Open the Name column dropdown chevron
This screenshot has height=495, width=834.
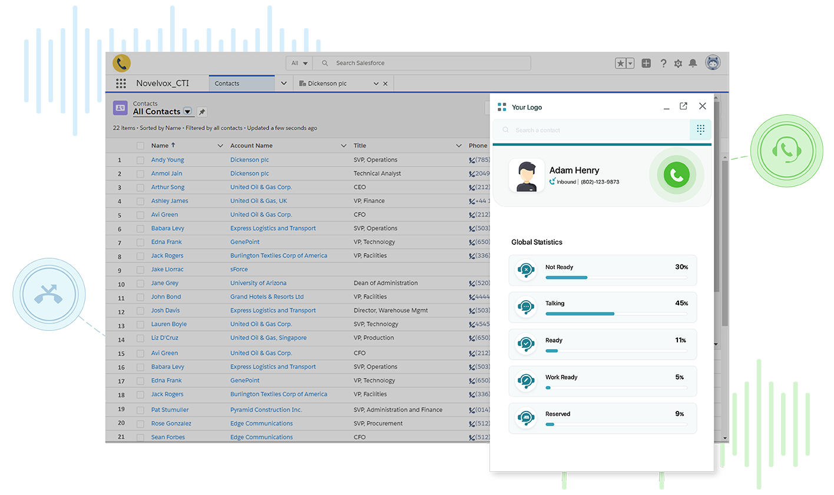tap(220, 146)
